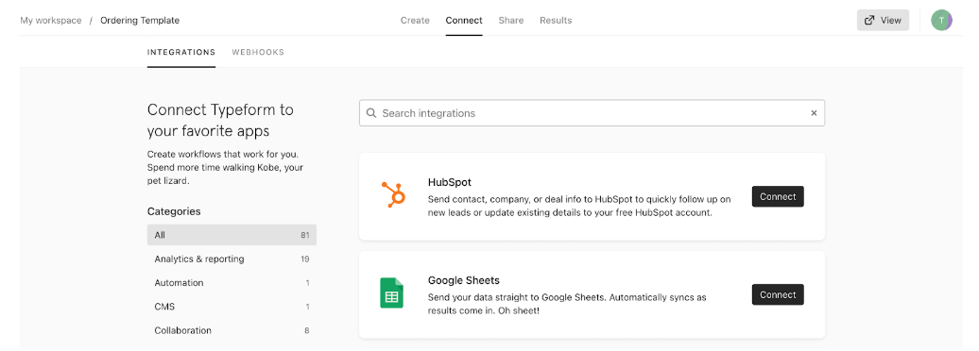Click the View external-link icon

click(869, 20)
